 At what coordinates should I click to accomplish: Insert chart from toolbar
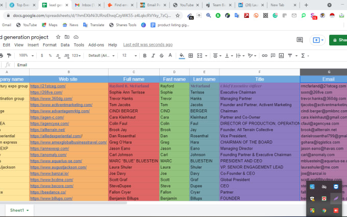tap(281, 56)
